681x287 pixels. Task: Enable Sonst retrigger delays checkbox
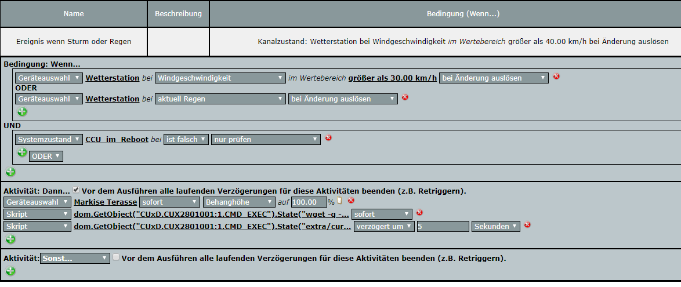(116, 257)
